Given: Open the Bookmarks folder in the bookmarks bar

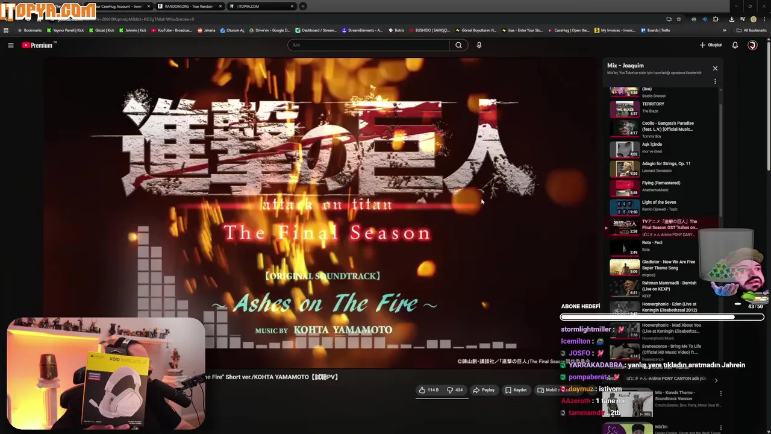Looking at the screenshot, I should [x=30, y=30].
